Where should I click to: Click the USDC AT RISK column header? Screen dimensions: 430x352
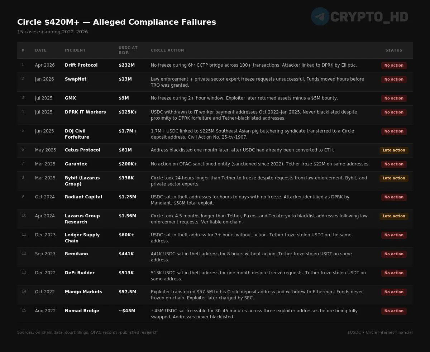(x=128, y=50)
